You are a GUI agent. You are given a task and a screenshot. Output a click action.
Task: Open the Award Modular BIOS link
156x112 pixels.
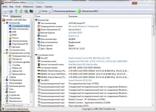tap(80, 80)
